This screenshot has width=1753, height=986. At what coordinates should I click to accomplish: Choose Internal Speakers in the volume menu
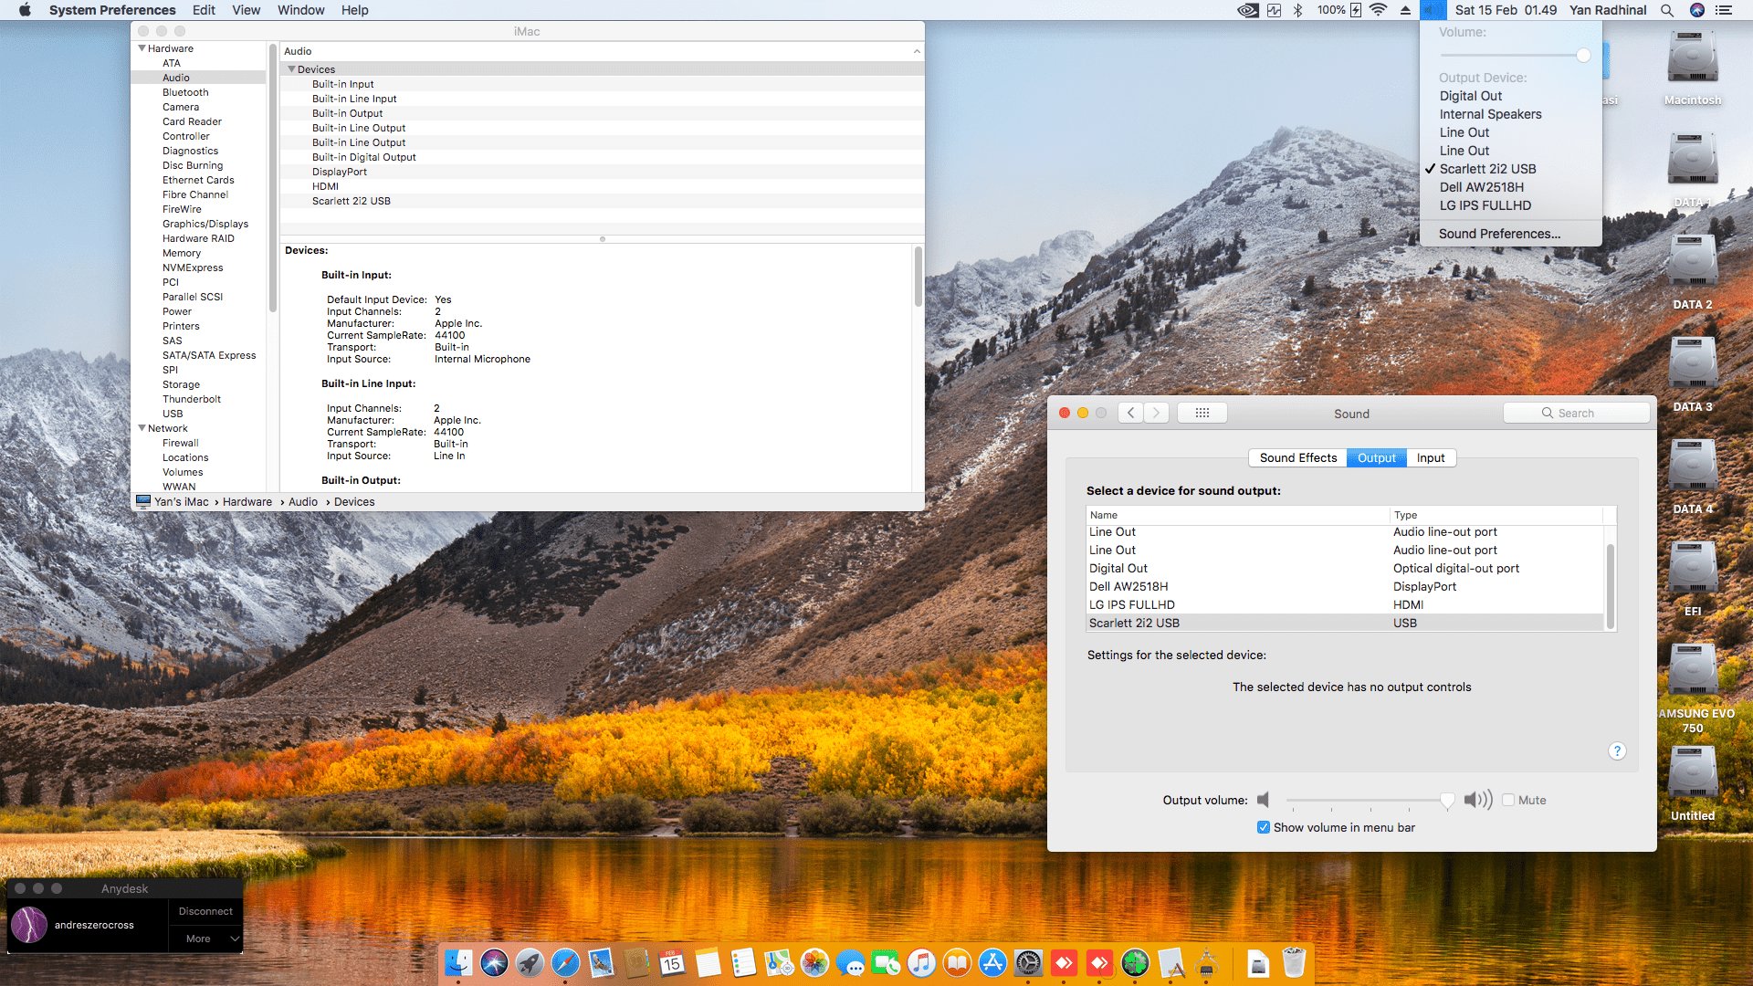click(1490, 114)
